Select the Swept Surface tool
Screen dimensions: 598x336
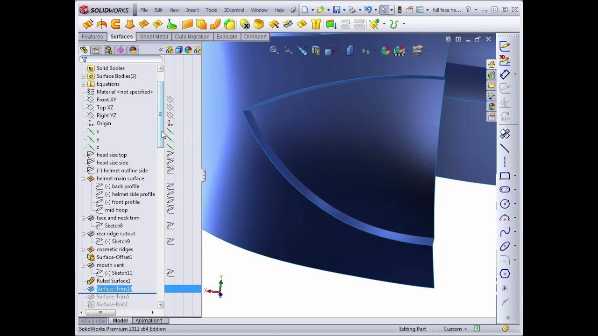pyautogui.click(x=115, y=24)
